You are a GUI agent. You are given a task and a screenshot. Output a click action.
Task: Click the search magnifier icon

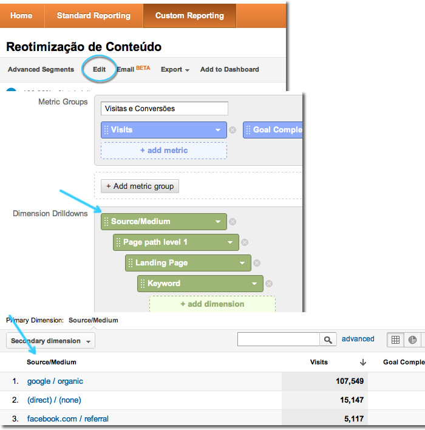pos(328,340)
